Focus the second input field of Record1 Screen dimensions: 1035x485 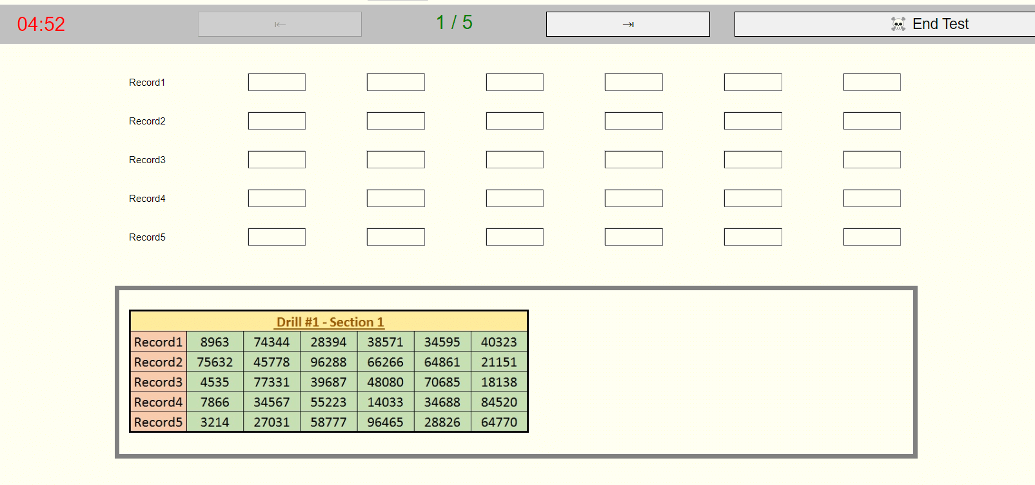point(396,82)
